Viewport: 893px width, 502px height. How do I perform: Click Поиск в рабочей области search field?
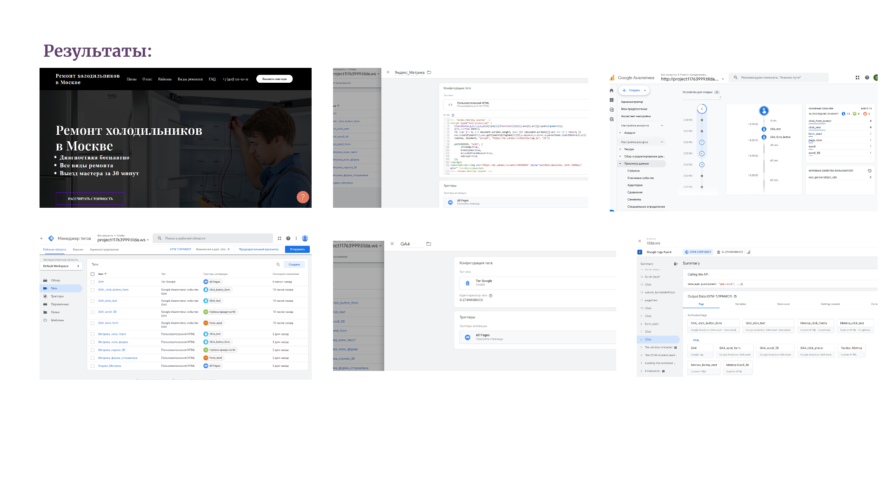(213, 238)
